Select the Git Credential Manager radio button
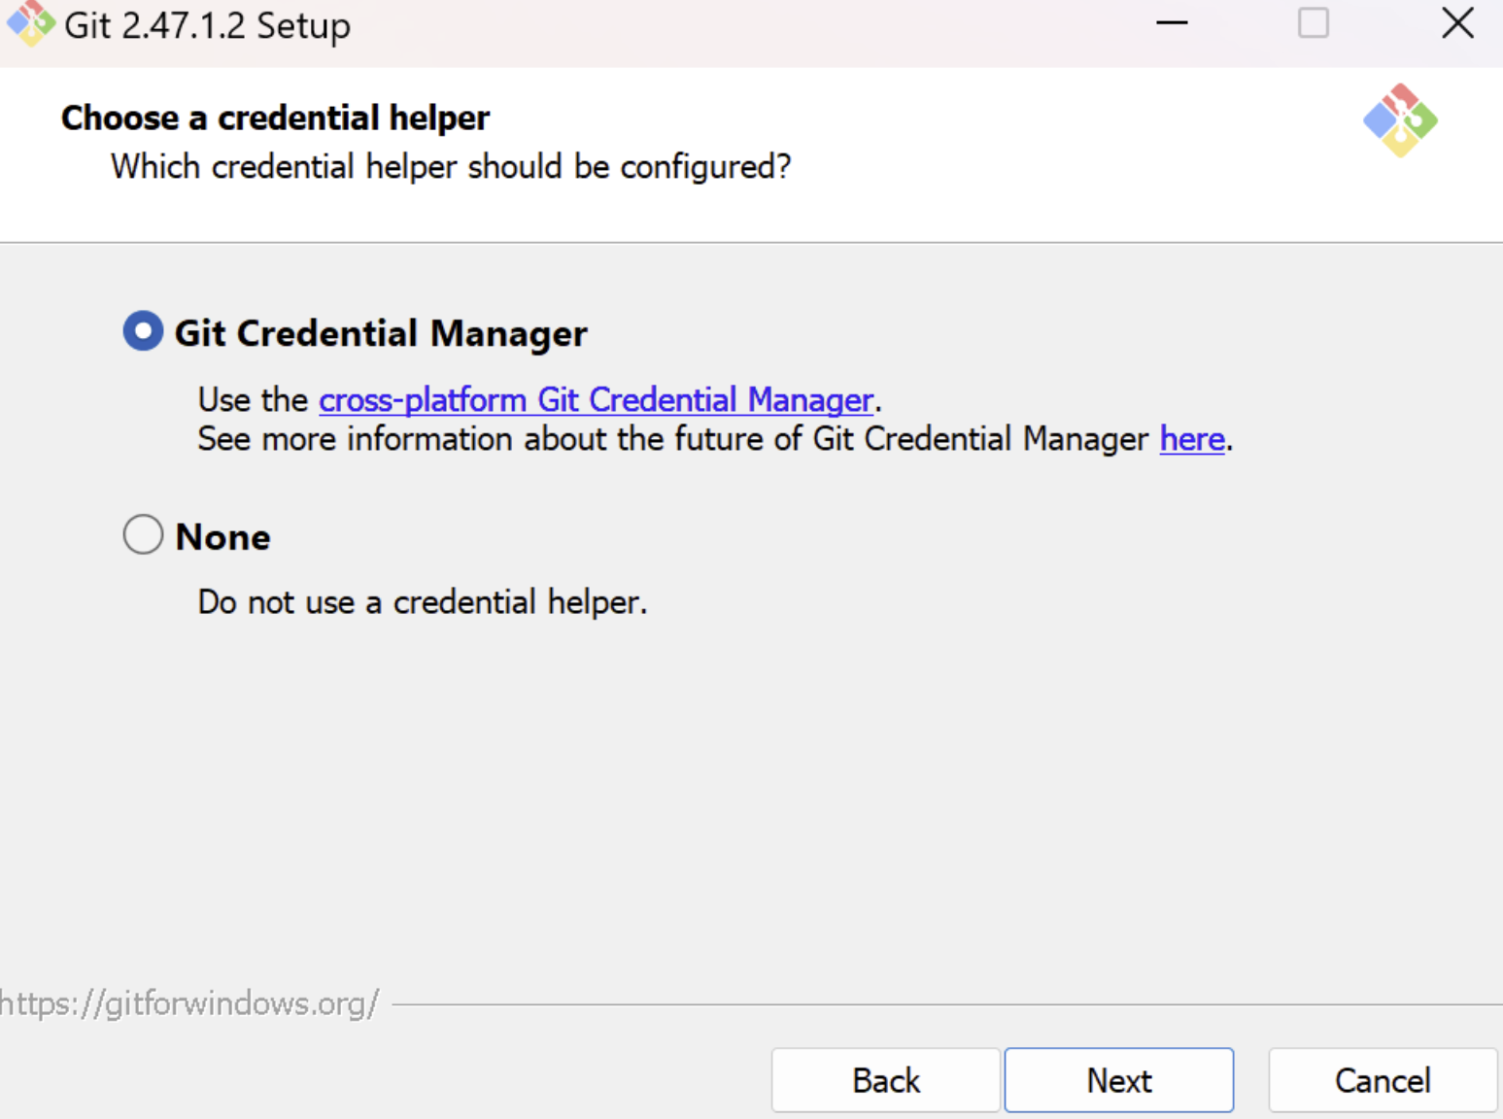 [142, 331]
